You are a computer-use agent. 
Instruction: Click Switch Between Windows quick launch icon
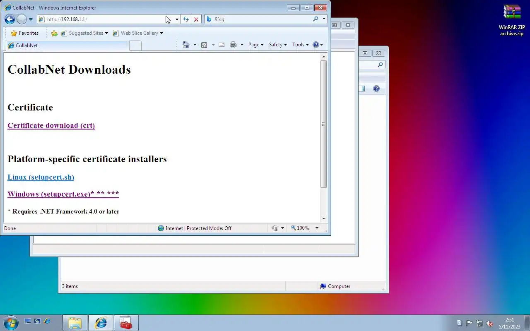[x=37, y=321]
